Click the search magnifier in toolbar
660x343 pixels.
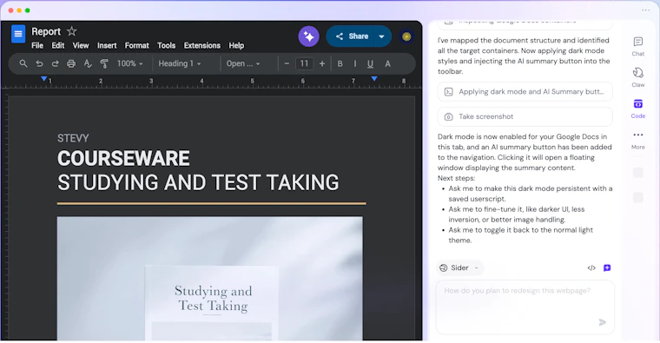(x=23, y=63)
